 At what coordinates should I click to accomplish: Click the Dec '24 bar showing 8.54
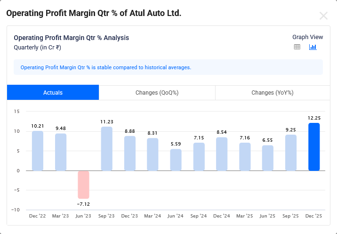pyautogui.click(x=222, y=154)
